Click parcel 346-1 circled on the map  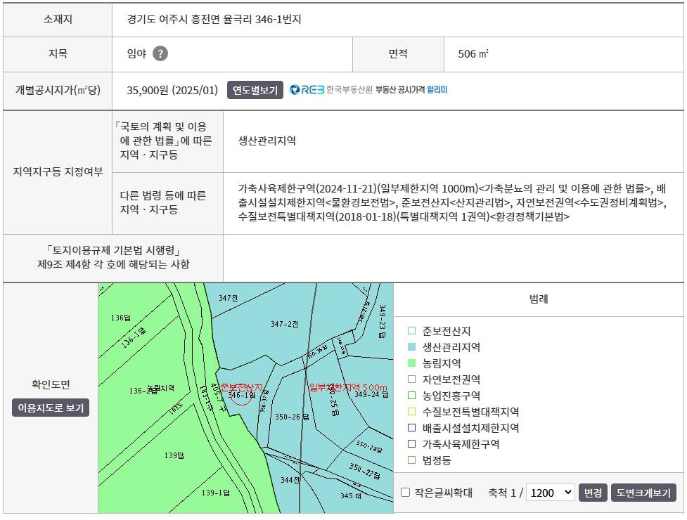241,395
